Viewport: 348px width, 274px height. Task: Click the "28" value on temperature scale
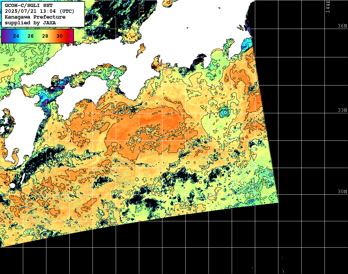[x=45, y=36]
